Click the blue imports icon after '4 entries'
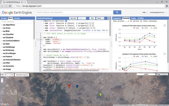The height and width of the screenshot is (106, 169). coord(66,21)
